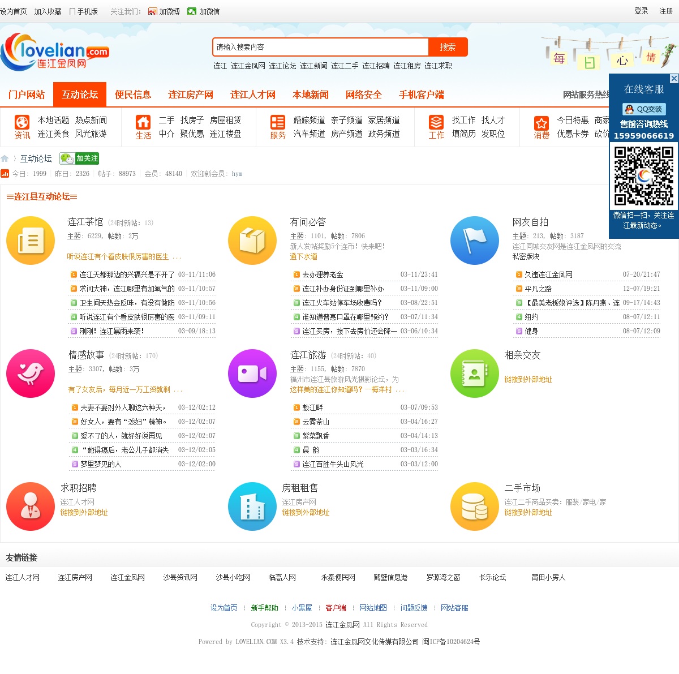Switch to 门户网站 tab

[x=27, y=95]
